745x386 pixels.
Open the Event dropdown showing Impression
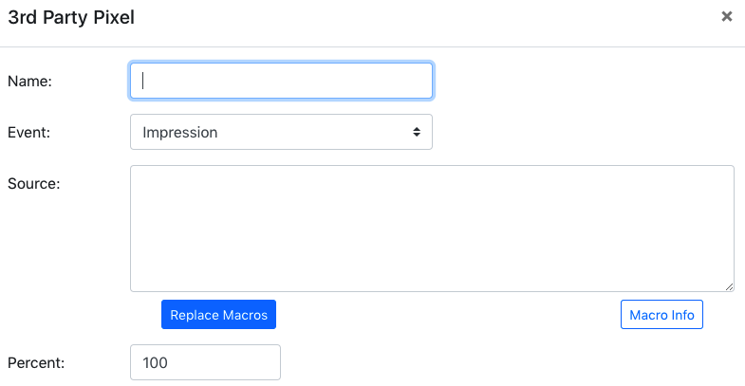coord(281,132)
